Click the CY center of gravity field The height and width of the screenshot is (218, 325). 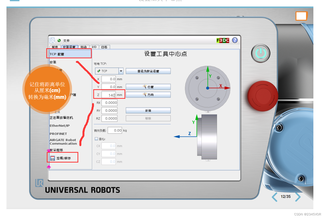coord(109,154)
